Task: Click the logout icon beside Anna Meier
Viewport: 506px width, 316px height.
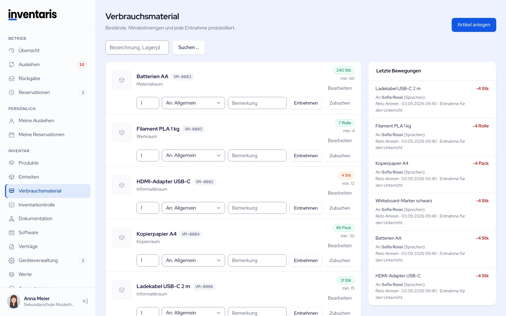Action: click(85, 301)
